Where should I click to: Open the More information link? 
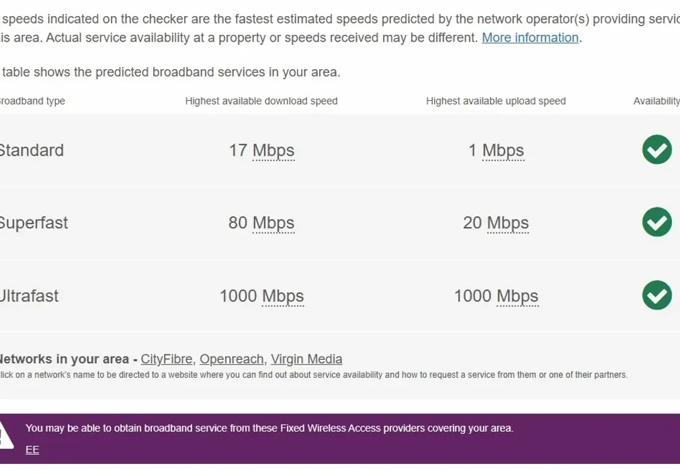click(x=530, y=38)
